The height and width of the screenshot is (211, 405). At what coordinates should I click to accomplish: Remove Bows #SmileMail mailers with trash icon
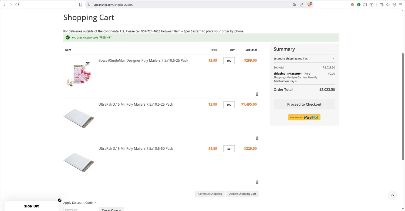point(257,94)
